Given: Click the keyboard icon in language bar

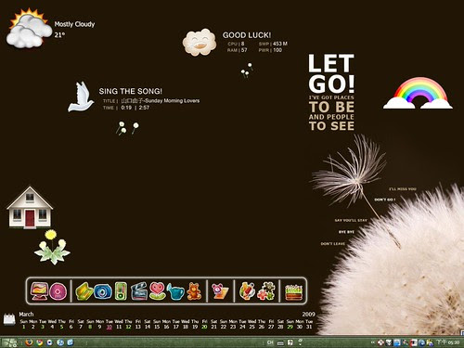Looking at the screenshot, I should tap(280, 342).
